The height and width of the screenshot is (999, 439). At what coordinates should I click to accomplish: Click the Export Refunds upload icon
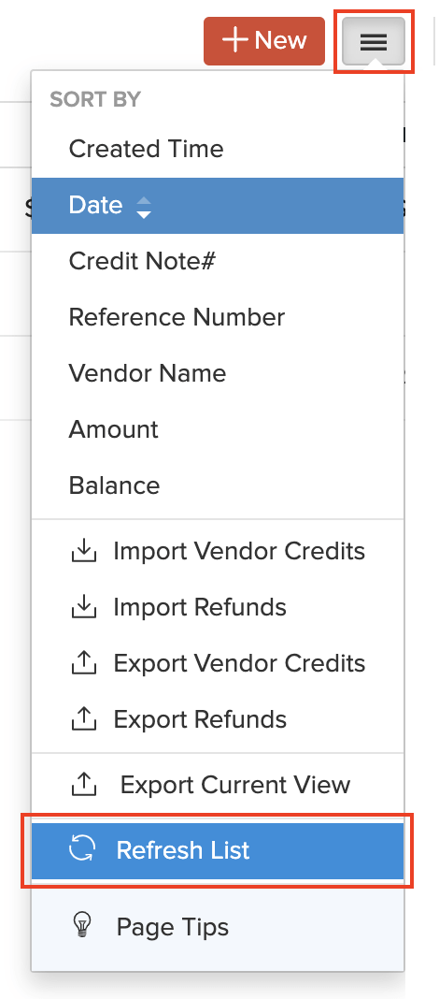coord(83,719)
